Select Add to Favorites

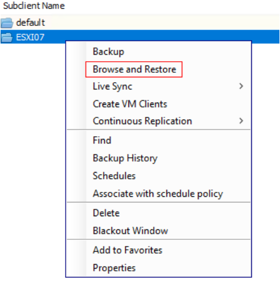127,250
